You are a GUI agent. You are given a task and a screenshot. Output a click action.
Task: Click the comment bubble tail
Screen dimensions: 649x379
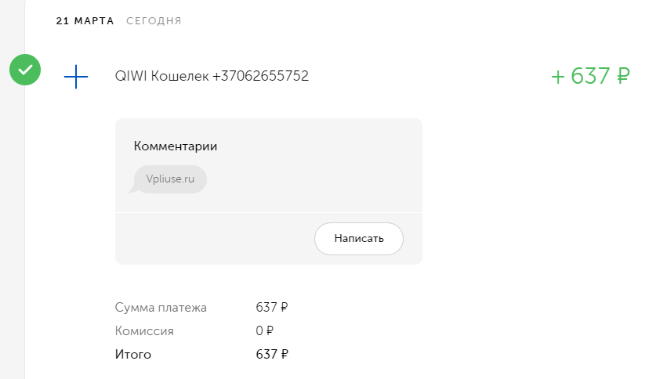pos(133,189)
